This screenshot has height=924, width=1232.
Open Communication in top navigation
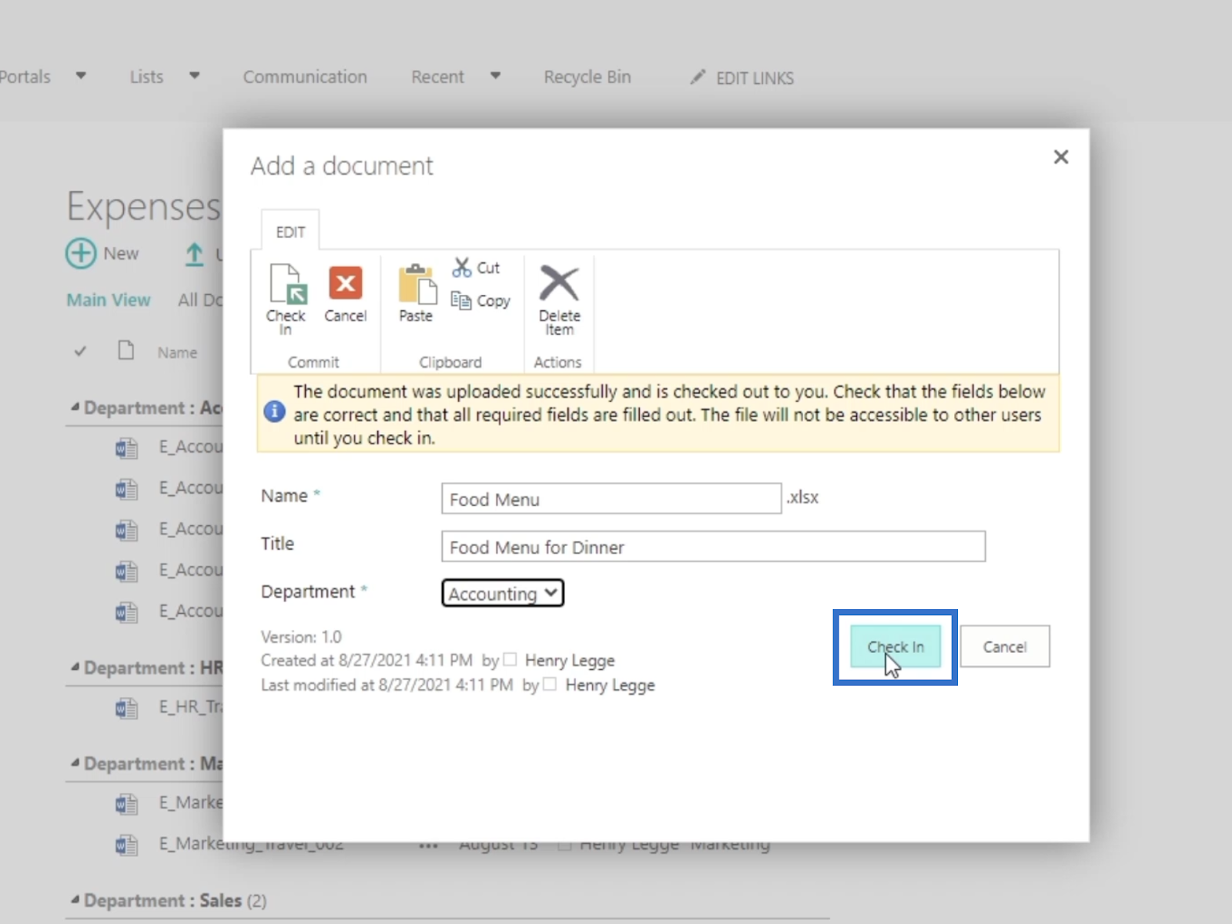click(305, 77)
